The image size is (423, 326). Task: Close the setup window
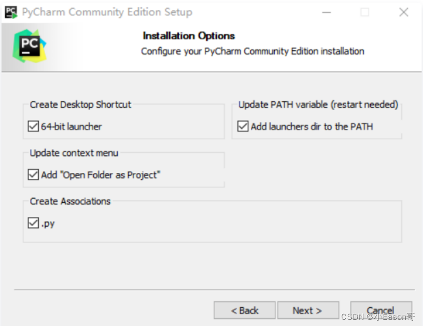click(404, 12)
